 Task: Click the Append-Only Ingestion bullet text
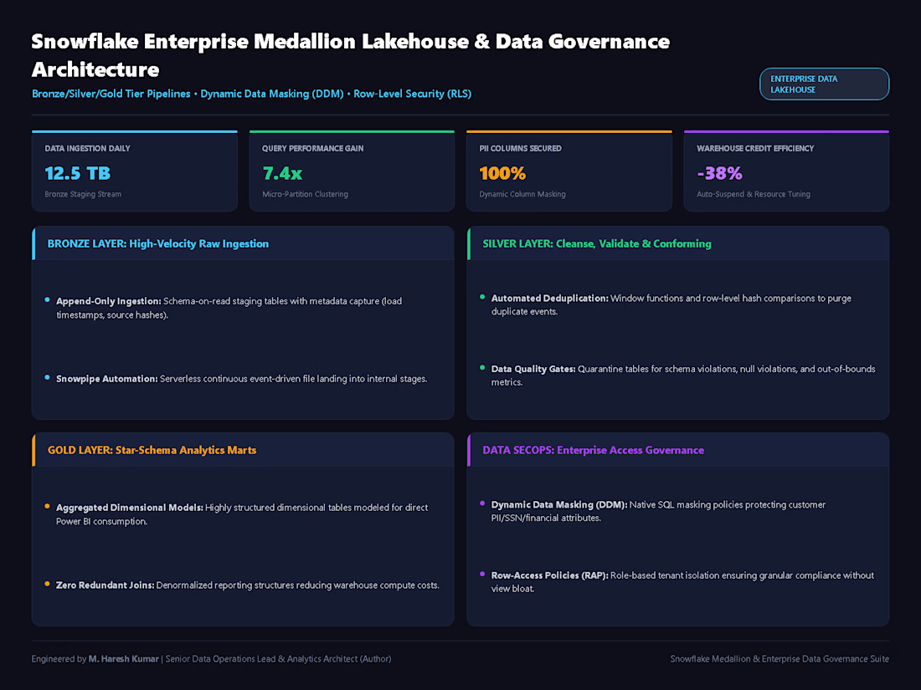[229, 308]
